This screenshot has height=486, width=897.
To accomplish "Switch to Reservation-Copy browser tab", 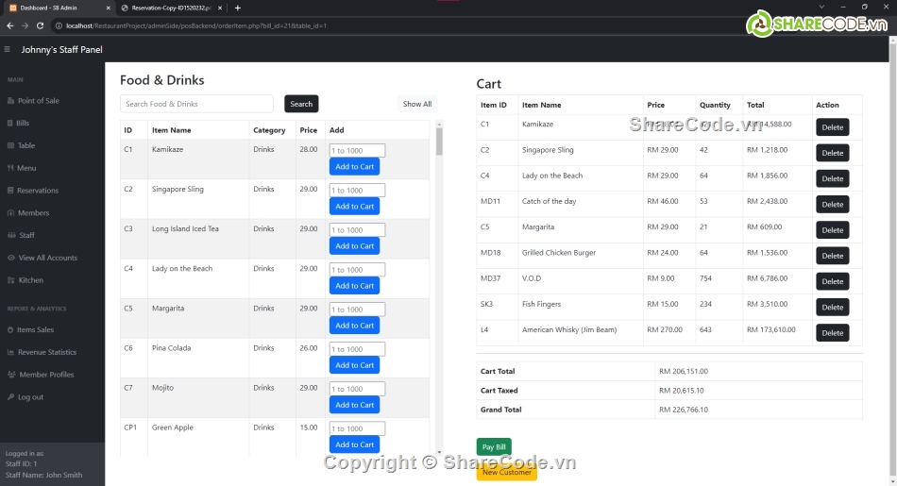I will (170, 8).
